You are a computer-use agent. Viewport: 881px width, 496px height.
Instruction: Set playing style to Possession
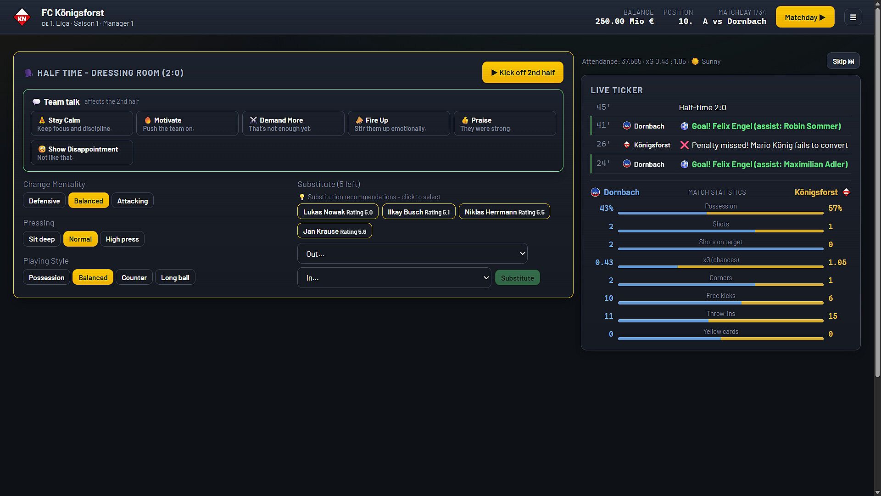(x=46, y=277)
